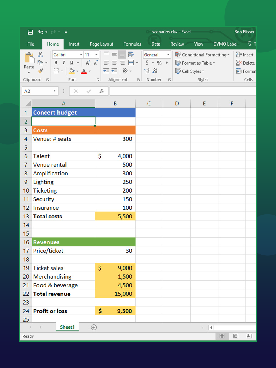Click the Paste clipboard icon
Screen dimensions: 276x368
point(29,58)
